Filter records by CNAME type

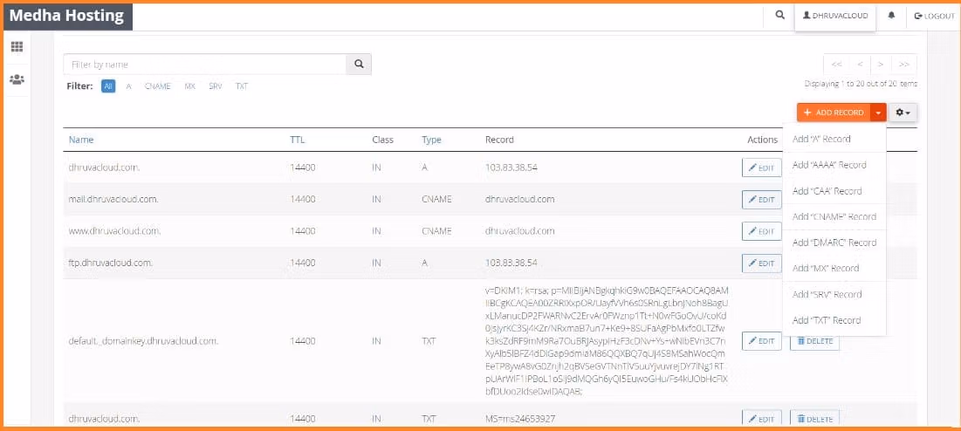157,86
